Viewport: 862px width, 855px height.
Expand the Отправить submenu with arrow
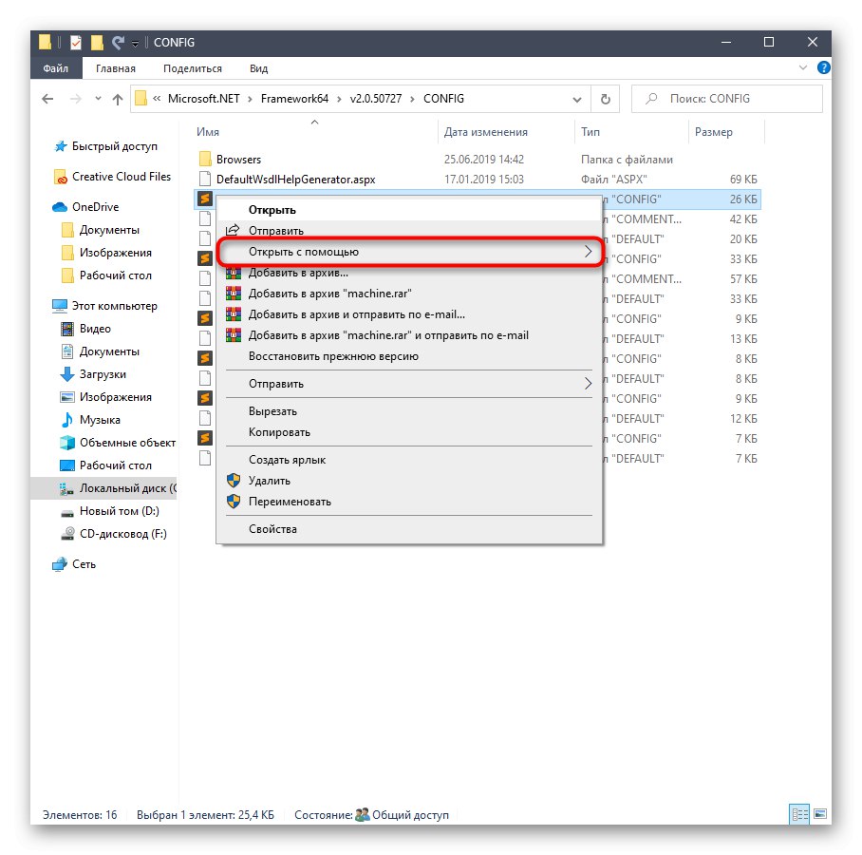point(588,384)
